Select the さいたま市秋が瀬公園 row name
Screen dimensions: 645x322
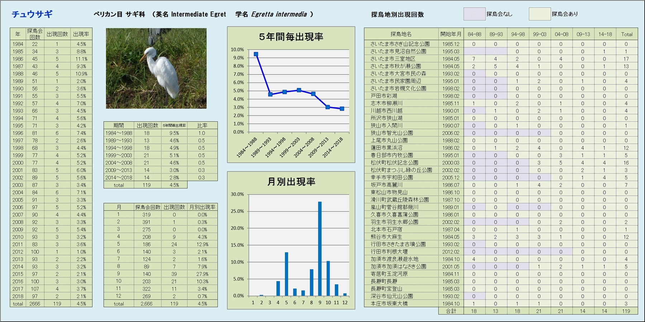point(396,66)
